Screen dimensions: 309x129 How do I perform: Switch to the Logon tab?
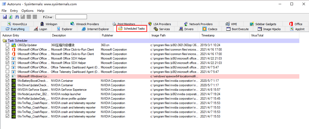40,29
